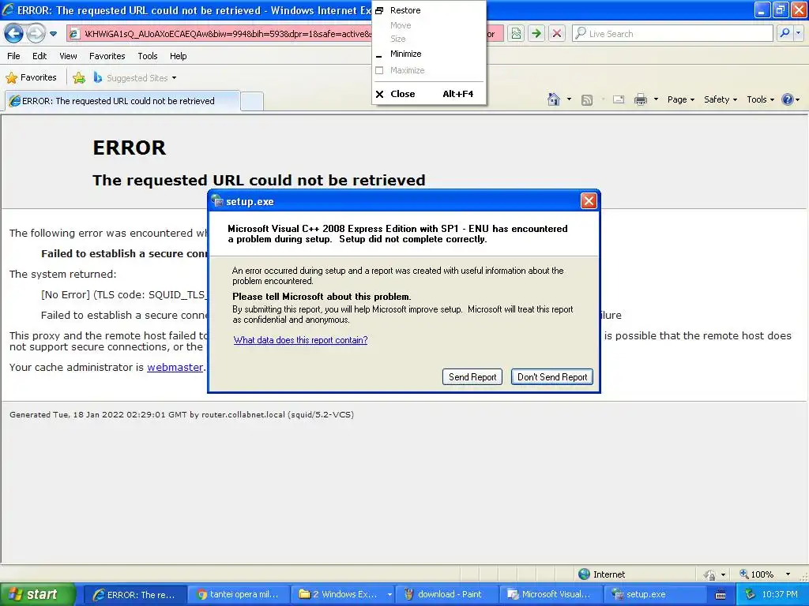The width and height of the screenshot is (809, 606).
Task: Click the Help question mark icon
Action: click(x=788, y=99)
